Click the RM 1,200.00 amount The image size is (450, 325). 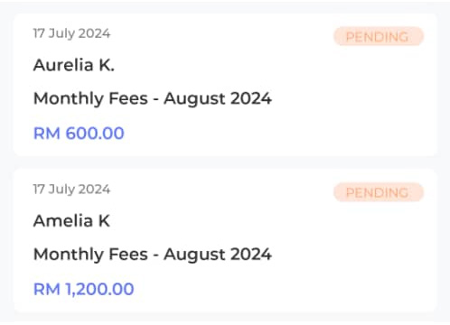point(83,289)
